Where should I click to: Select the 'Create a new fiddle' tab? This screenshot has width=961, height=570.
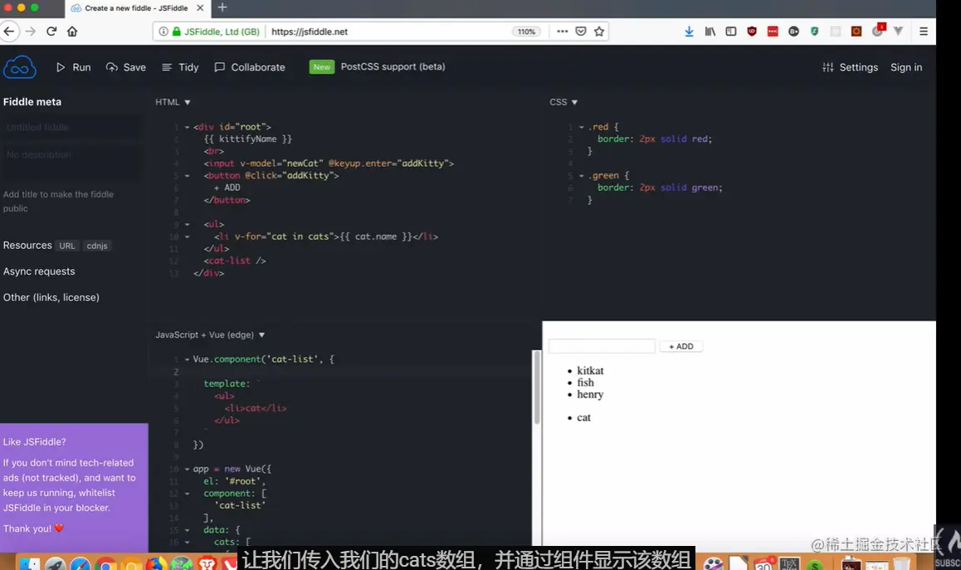coord(136,8)
